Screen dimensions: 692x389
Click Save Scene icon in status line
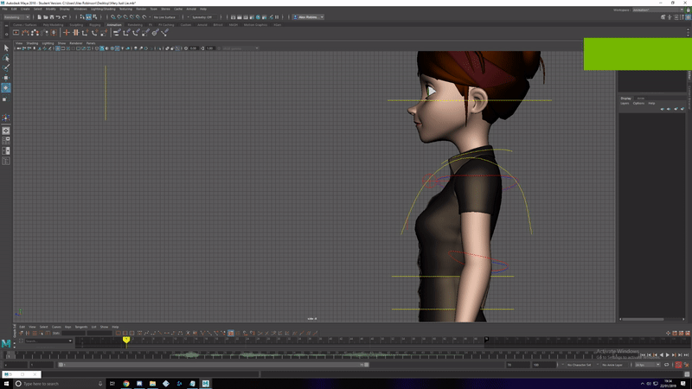(52, 16)
